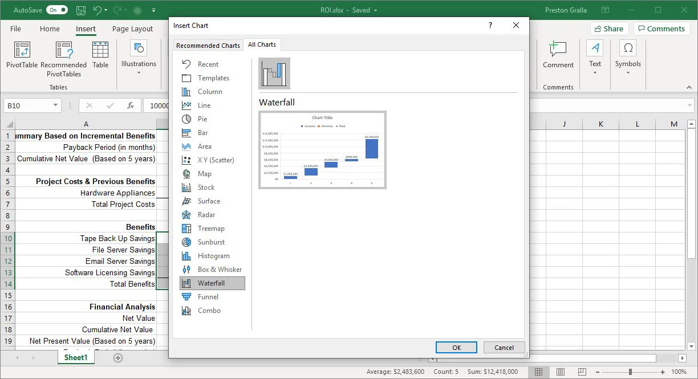Image resolution: width=698 pixels, height=379 pixels.
Task: Select the Total Benefits cell
Action: pyautogui.click(x=86, y=284)
